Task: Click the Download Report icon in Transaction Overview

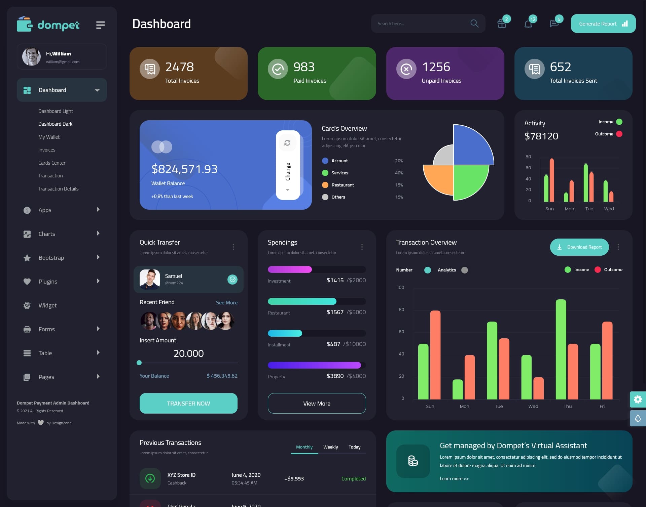Action: [x=560, y=247]
